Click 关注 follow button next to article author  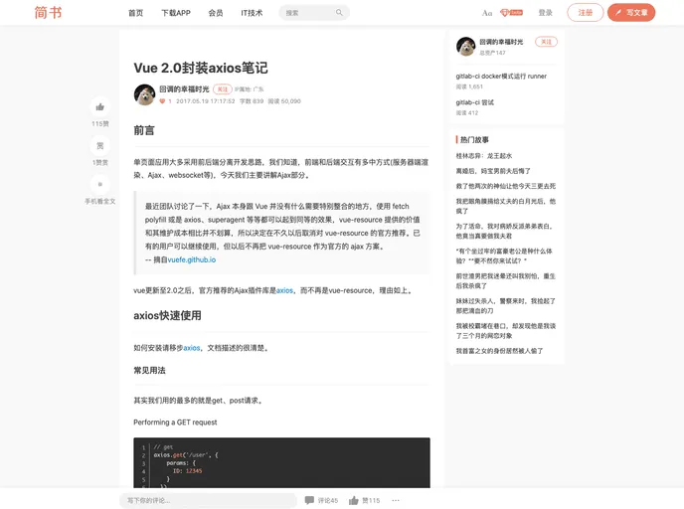pos(223,89)
